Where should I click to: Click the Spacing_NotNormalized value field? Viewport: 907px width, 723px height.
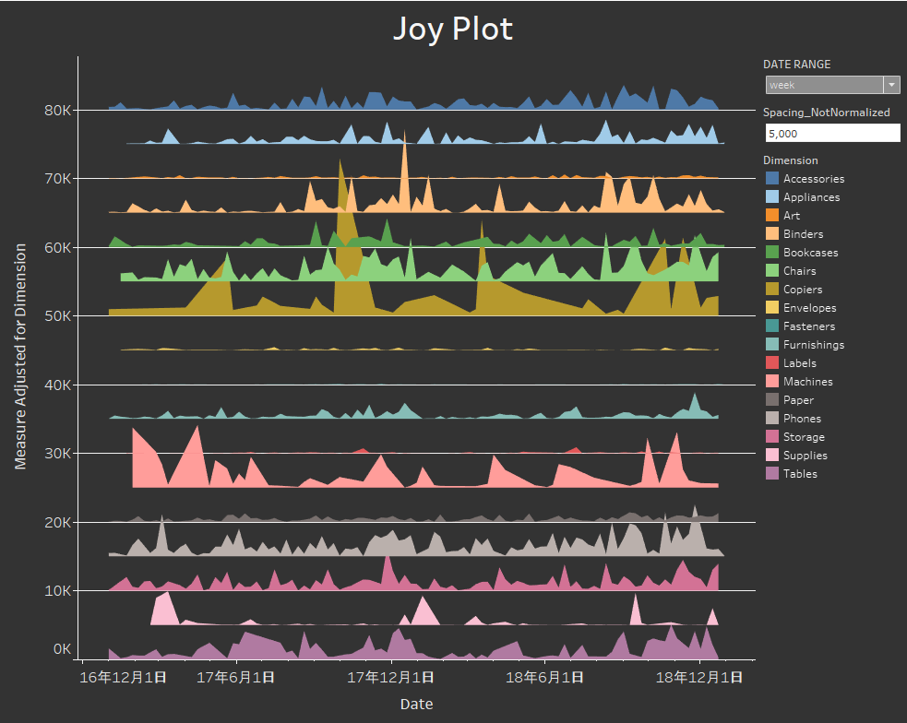832,132
